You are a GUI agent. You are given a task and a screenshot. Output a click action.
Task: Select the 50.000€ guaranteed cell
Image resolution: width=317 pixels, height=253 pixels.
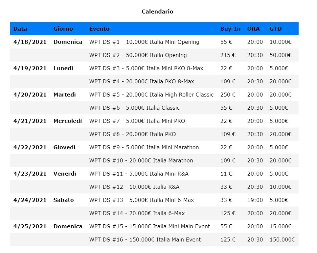click(281, 55)
